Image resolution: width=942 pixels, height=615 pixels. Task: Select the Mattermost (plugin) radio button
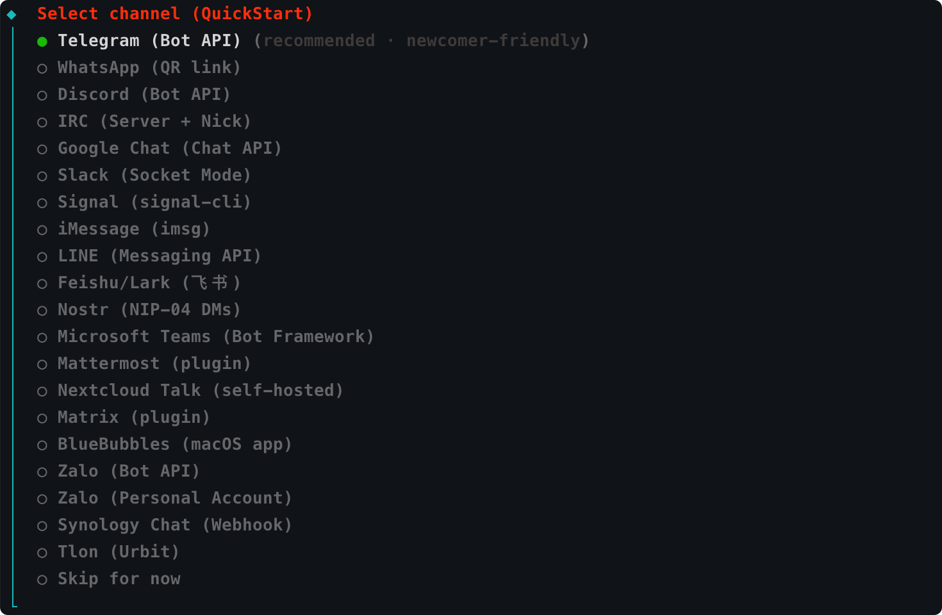42,365
